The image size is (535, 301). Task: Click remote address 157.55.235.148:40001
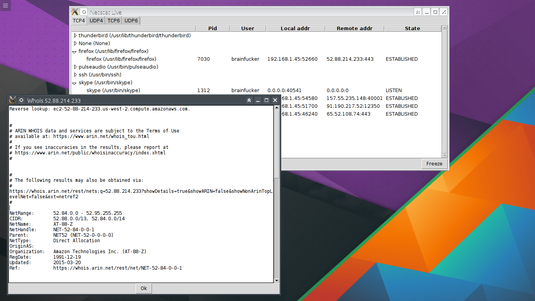[354, 98]
